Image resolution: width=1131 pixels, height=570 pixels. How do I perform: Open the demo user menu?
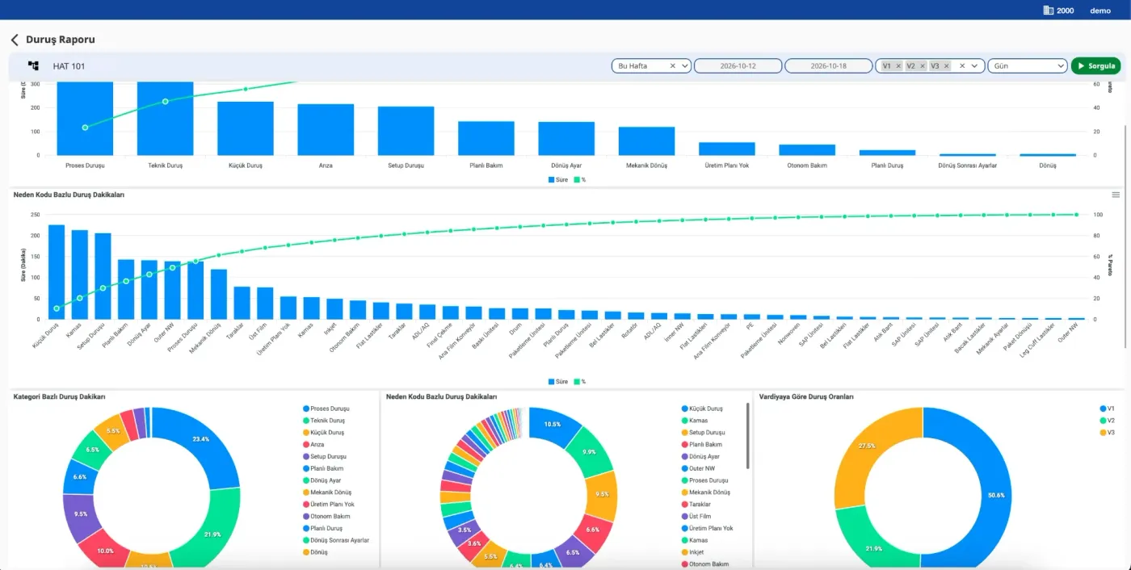point(1100,10)
